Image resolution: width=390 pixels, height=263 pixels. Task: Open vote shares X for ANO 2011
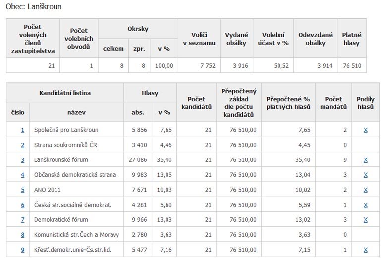pyautogui.click(x=365, y=190)
